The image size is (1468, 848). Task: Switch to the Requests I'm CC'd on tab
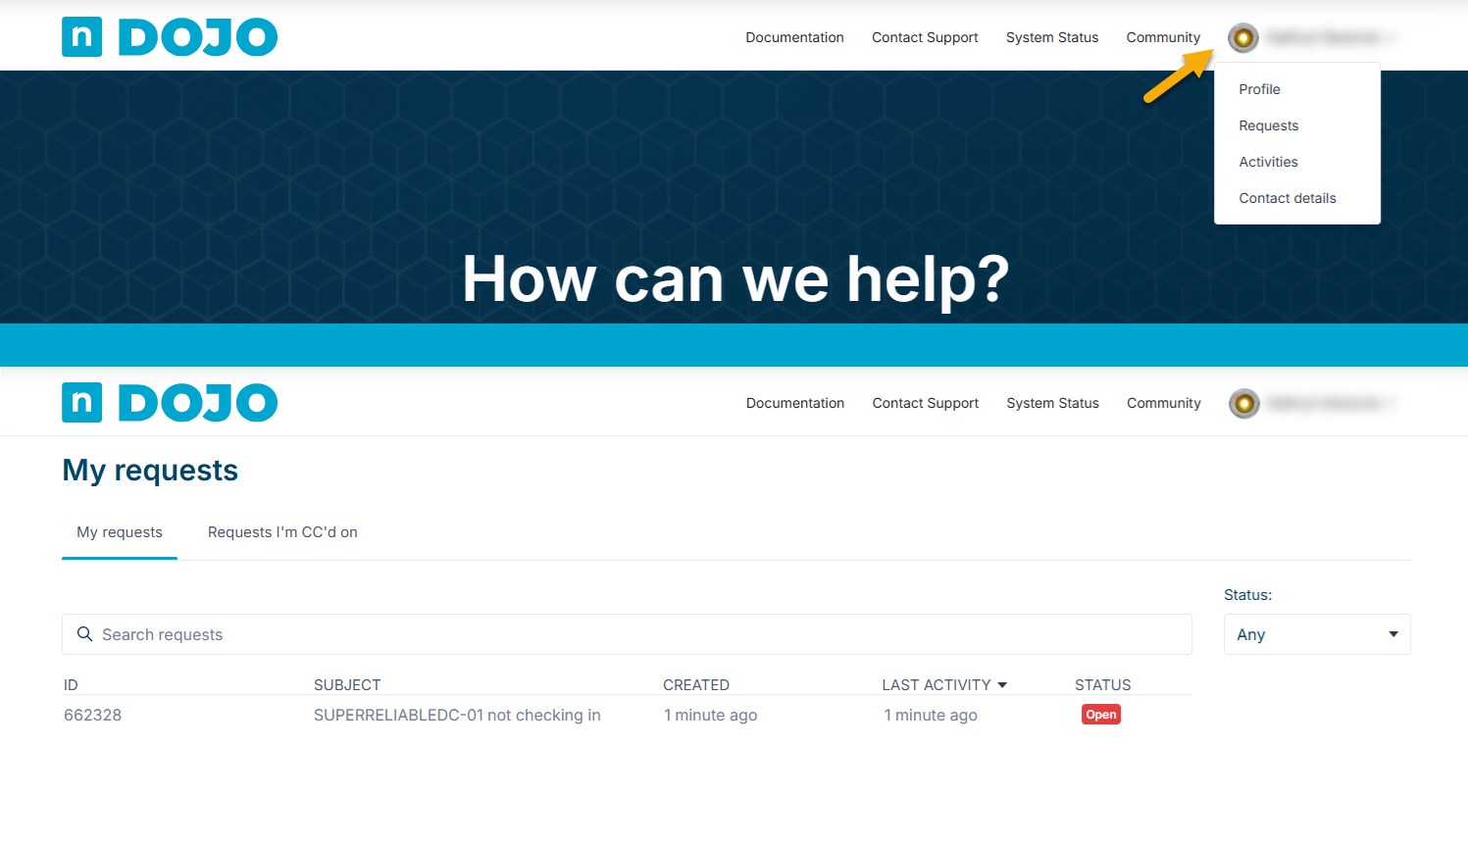coord(282,532)
